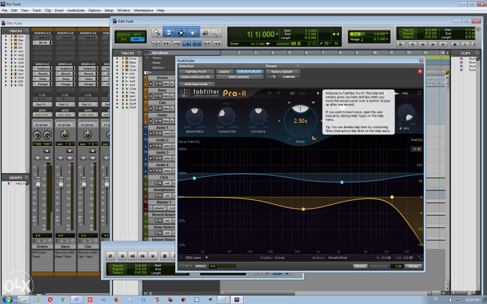
Task: Click Pro-R Copy button
Action: [x=301, y=93]
